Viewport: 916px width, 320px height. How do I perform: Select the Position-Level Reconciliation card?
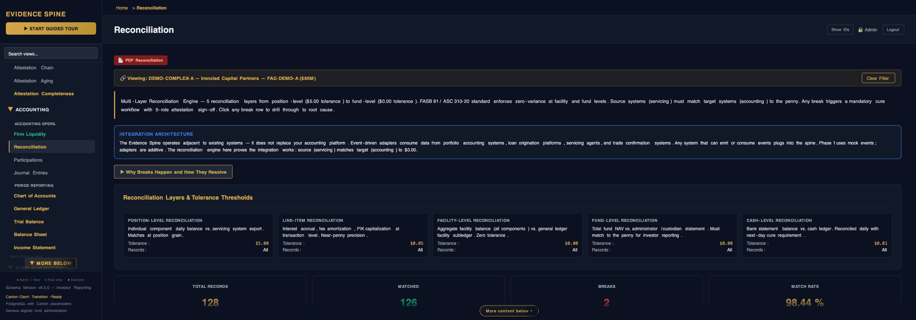[x=198, y=235]
